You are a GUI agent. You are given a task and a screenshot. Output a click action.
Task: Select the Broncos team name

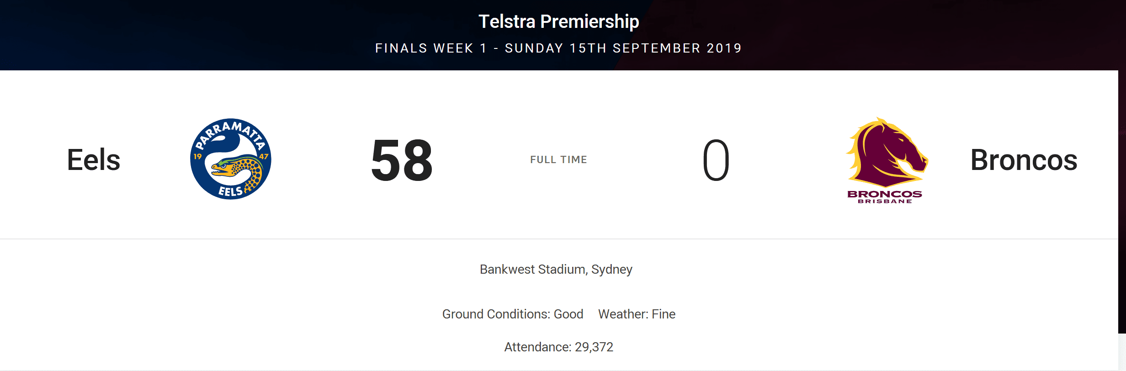(1024, 160)
